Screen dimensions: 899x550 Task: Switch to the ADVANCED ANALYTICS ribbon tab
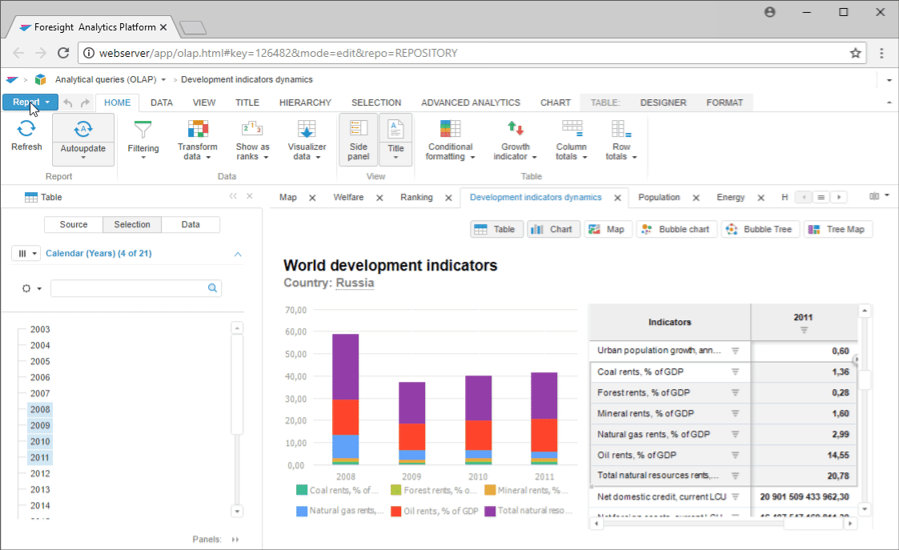coord(470,102)
